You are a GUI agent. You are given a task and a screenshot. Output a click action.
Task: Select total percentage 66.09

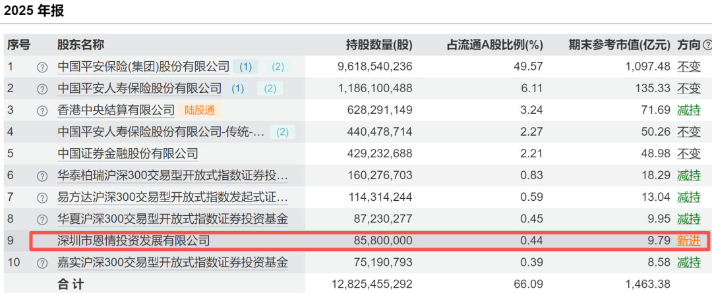[x=529, y=284]
